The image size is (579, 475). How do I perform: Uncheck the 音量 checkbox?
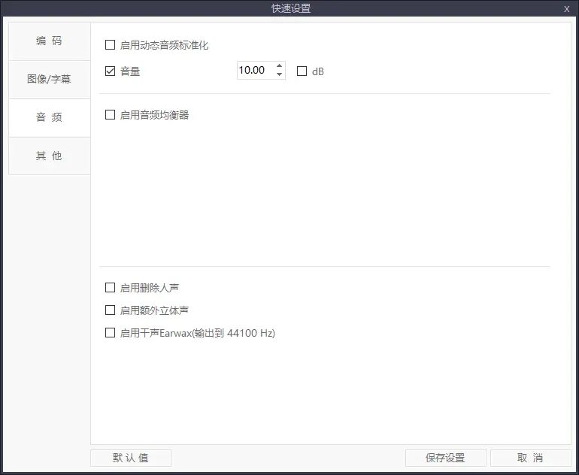111,71
